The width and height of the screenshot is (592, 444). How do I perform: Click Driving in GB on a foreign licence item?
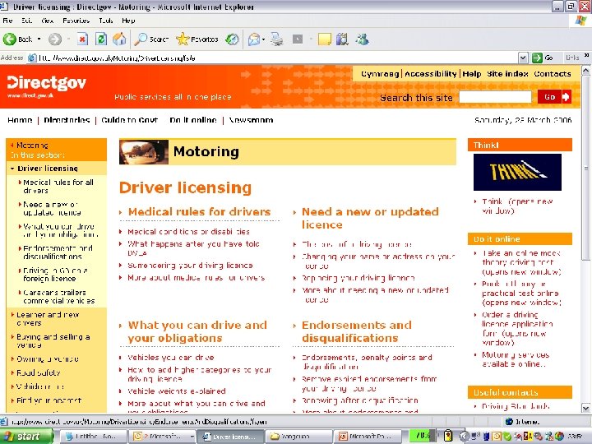[x=55, y=275]
